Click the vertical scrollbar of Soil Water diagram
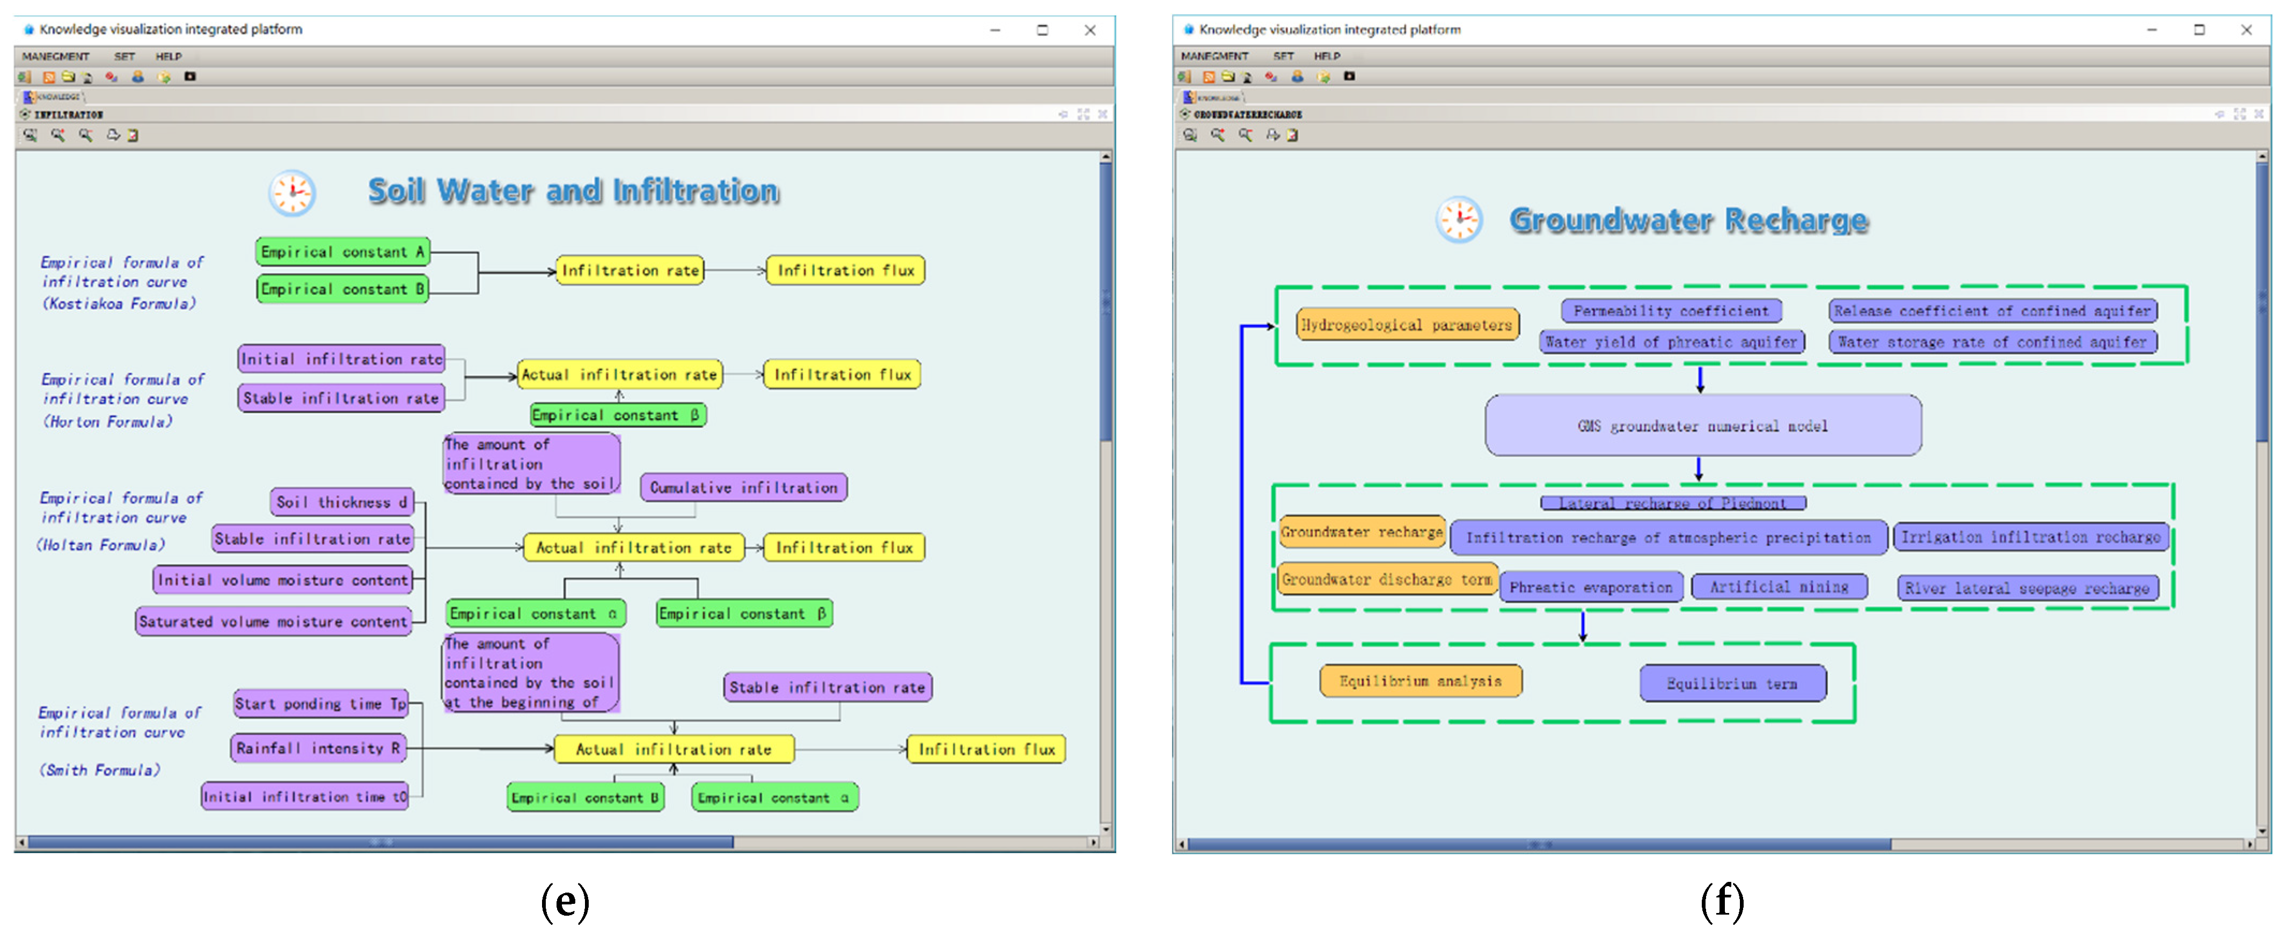Image resolution: width=2283 pixels, height=935 pixels. (x=1105, y=301)
